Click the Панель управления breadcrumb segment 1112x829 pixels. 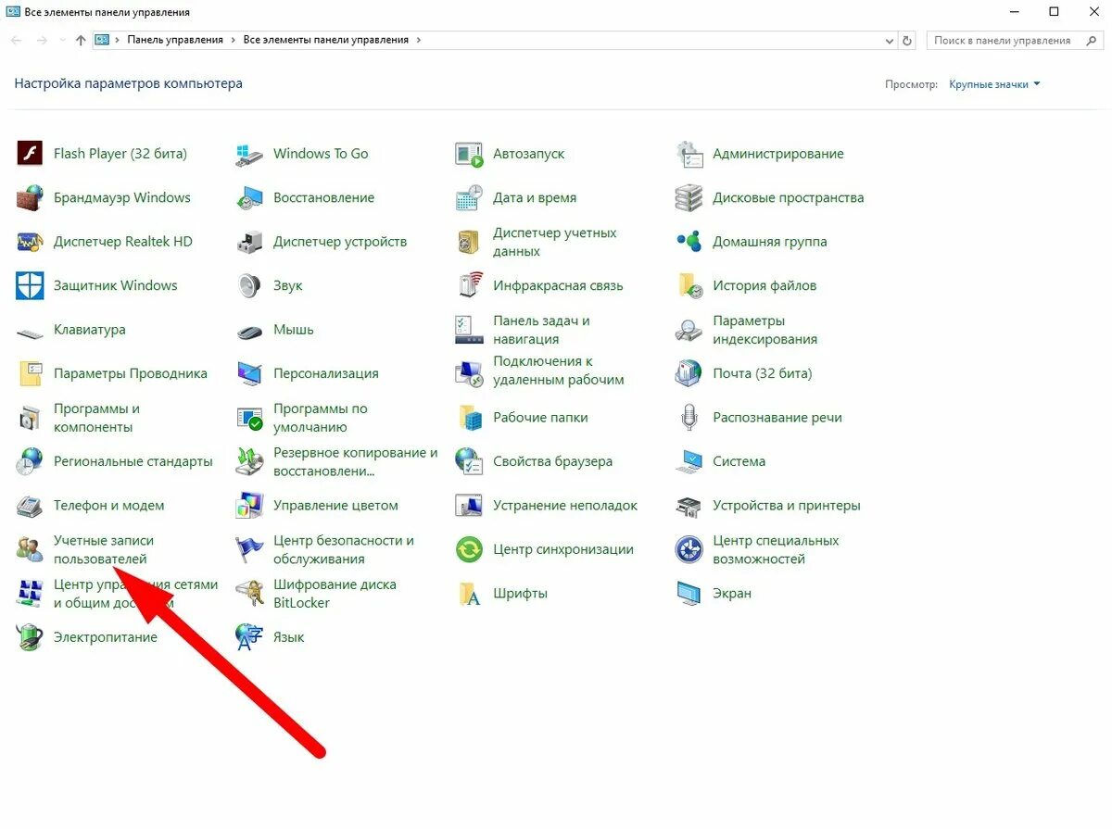pos(175,41)
